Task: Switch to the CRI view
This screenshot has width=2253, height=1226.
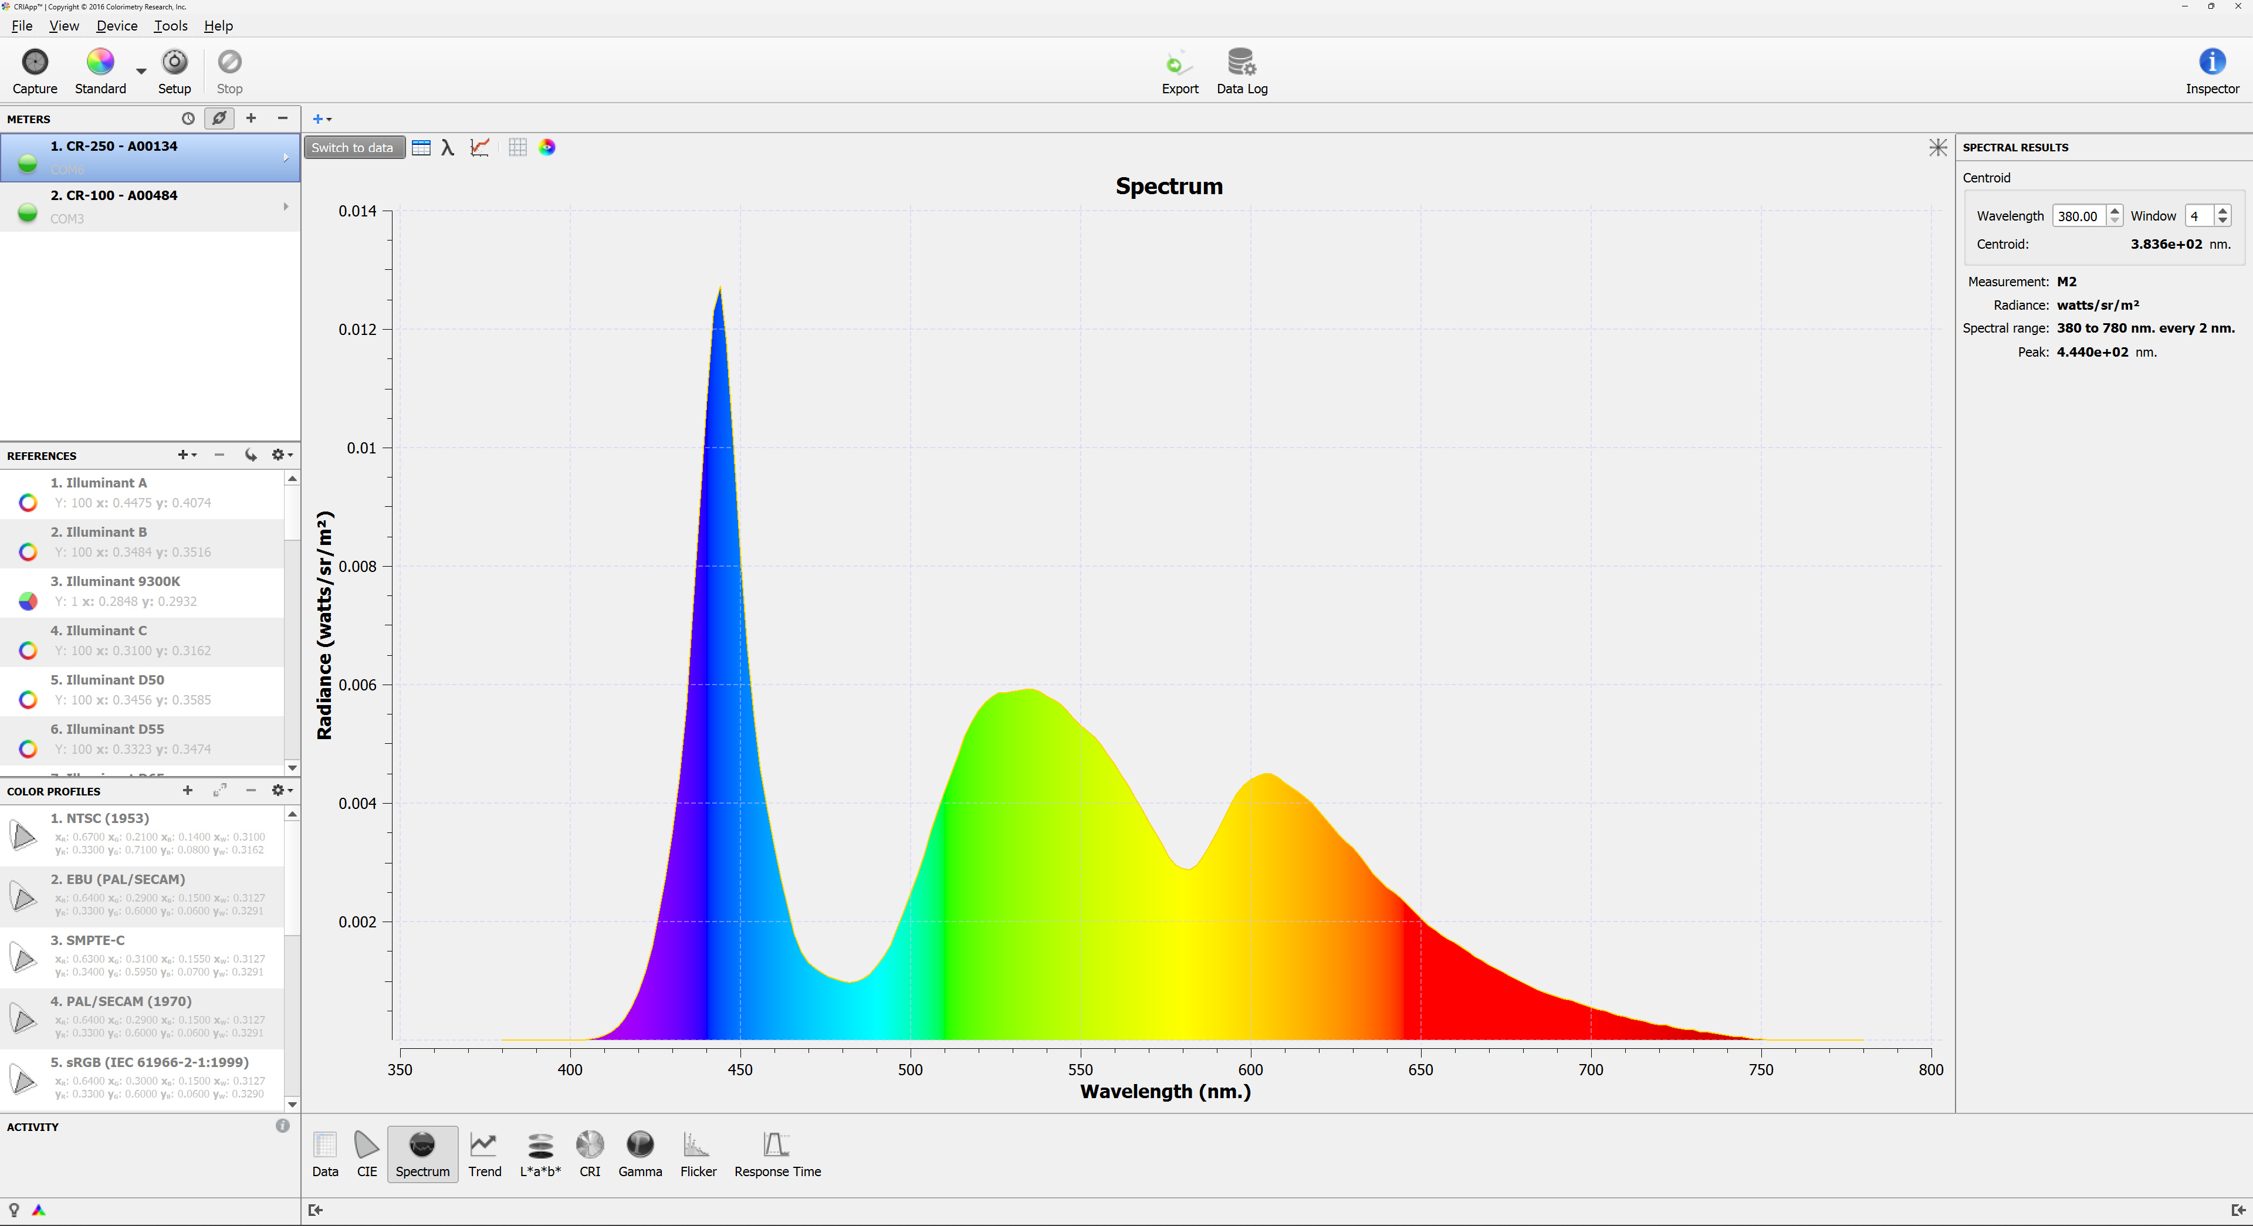Action: [x=590, y=1153]
